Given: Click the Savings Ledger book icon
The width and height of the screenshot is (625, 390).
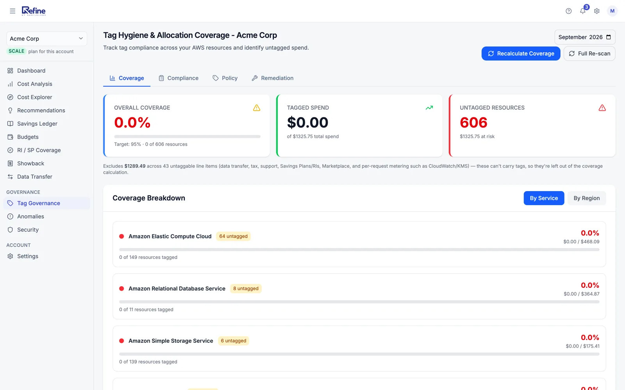Looking at the screenshot, I should point(10,124).
